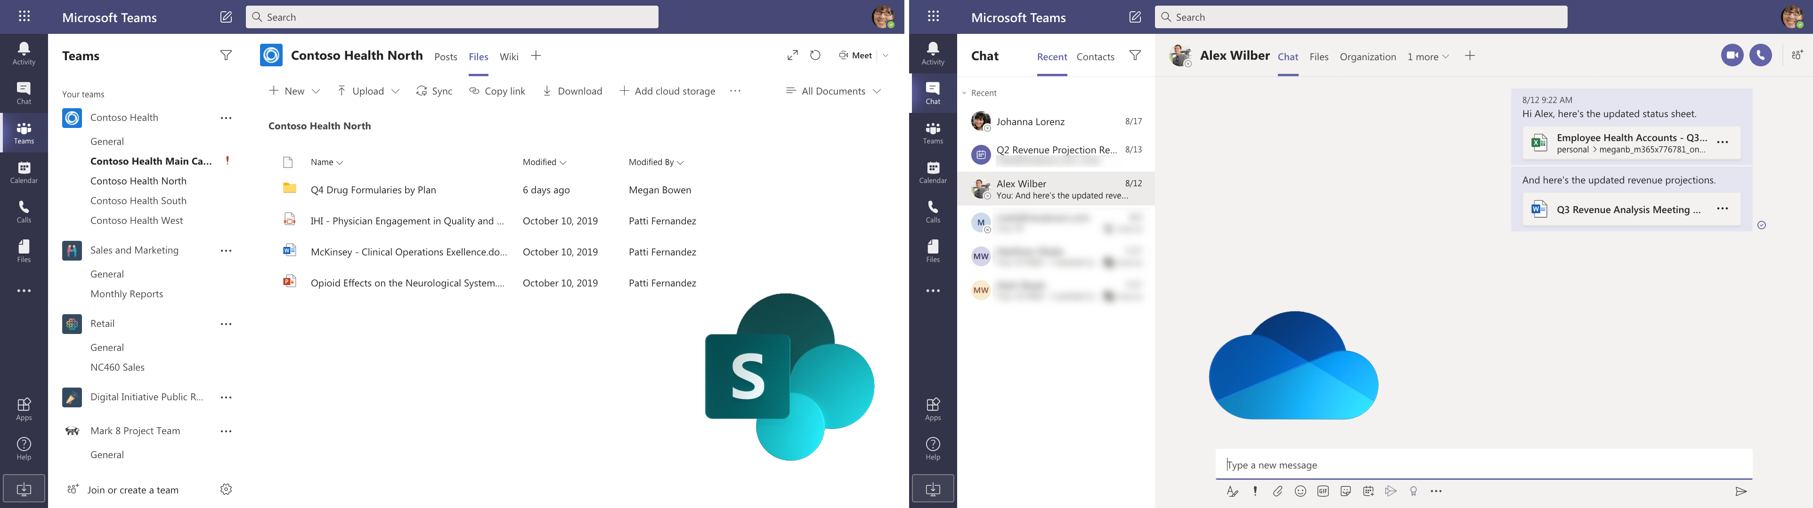Screen dimensions: 1813x508
Task: Expand the '1 more' tabs dropdown
Action: pos(1427,57)
